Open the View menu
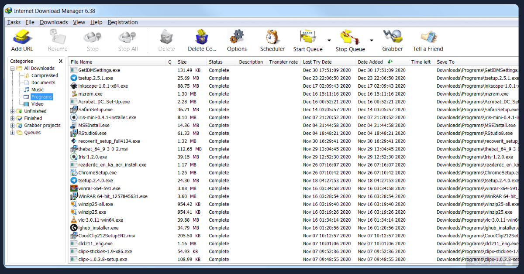The image size is (524, 274). pyautogui.click(x=79, y=22)
